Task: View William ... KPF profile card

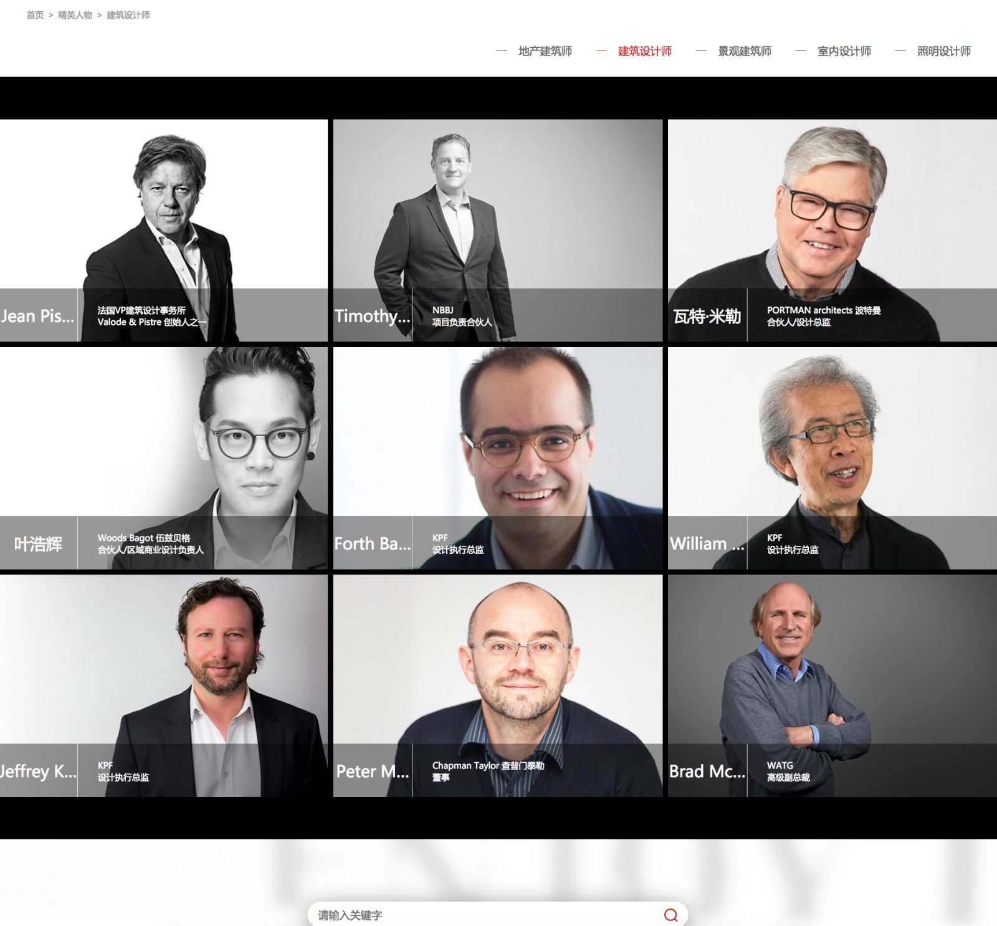Action: (x=832, y=458)
